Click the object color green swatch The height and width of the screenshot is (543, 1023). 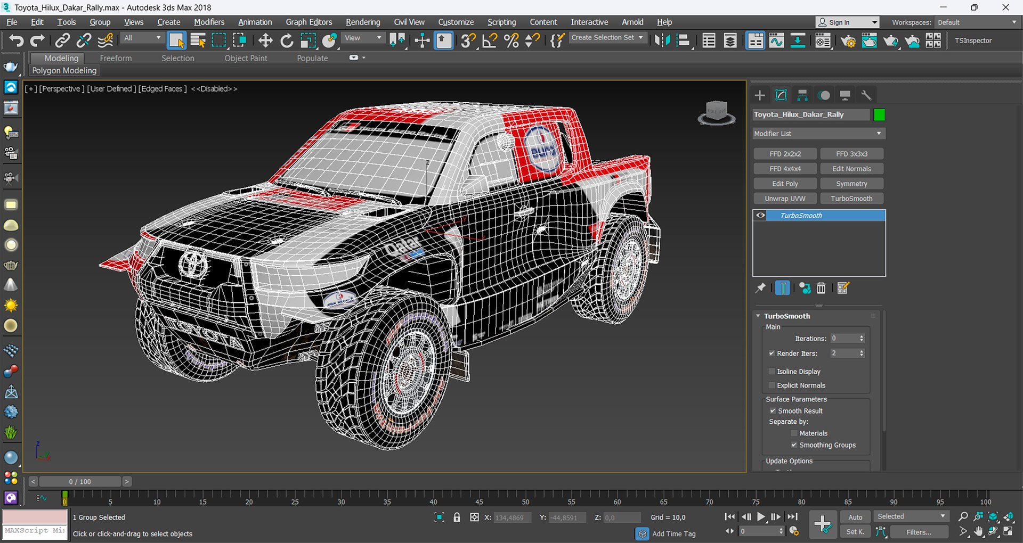pyautogui.click(x=879, y=114)
